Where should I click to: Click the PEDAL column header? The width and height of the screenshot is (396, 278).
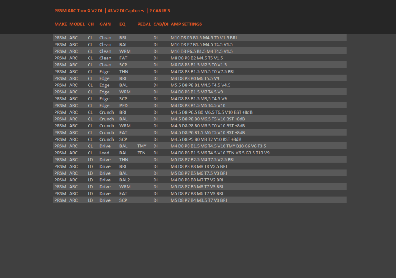pyautogui.click(x=144, y=24)
